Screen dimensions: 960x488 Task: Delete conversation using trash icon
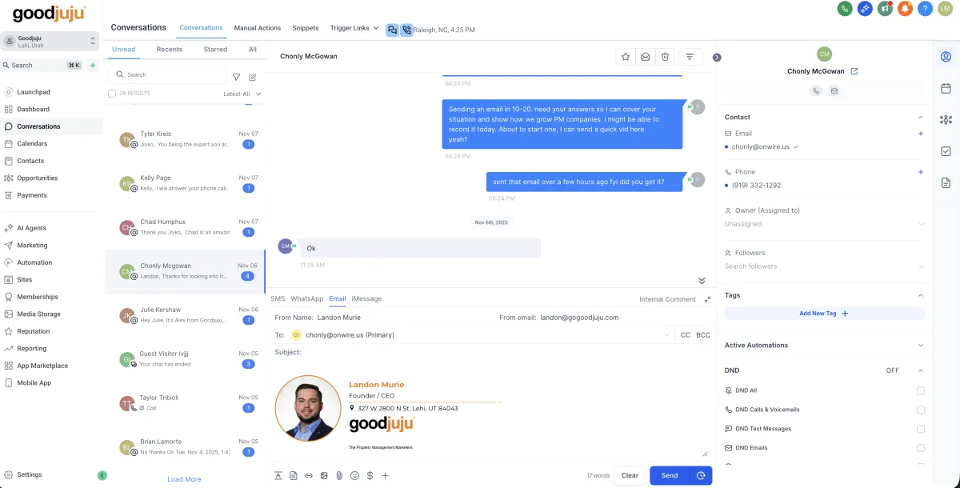(665, 57)
